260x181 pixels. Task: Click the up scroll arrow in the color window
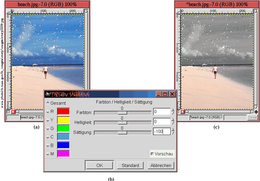tap(86, 11)
